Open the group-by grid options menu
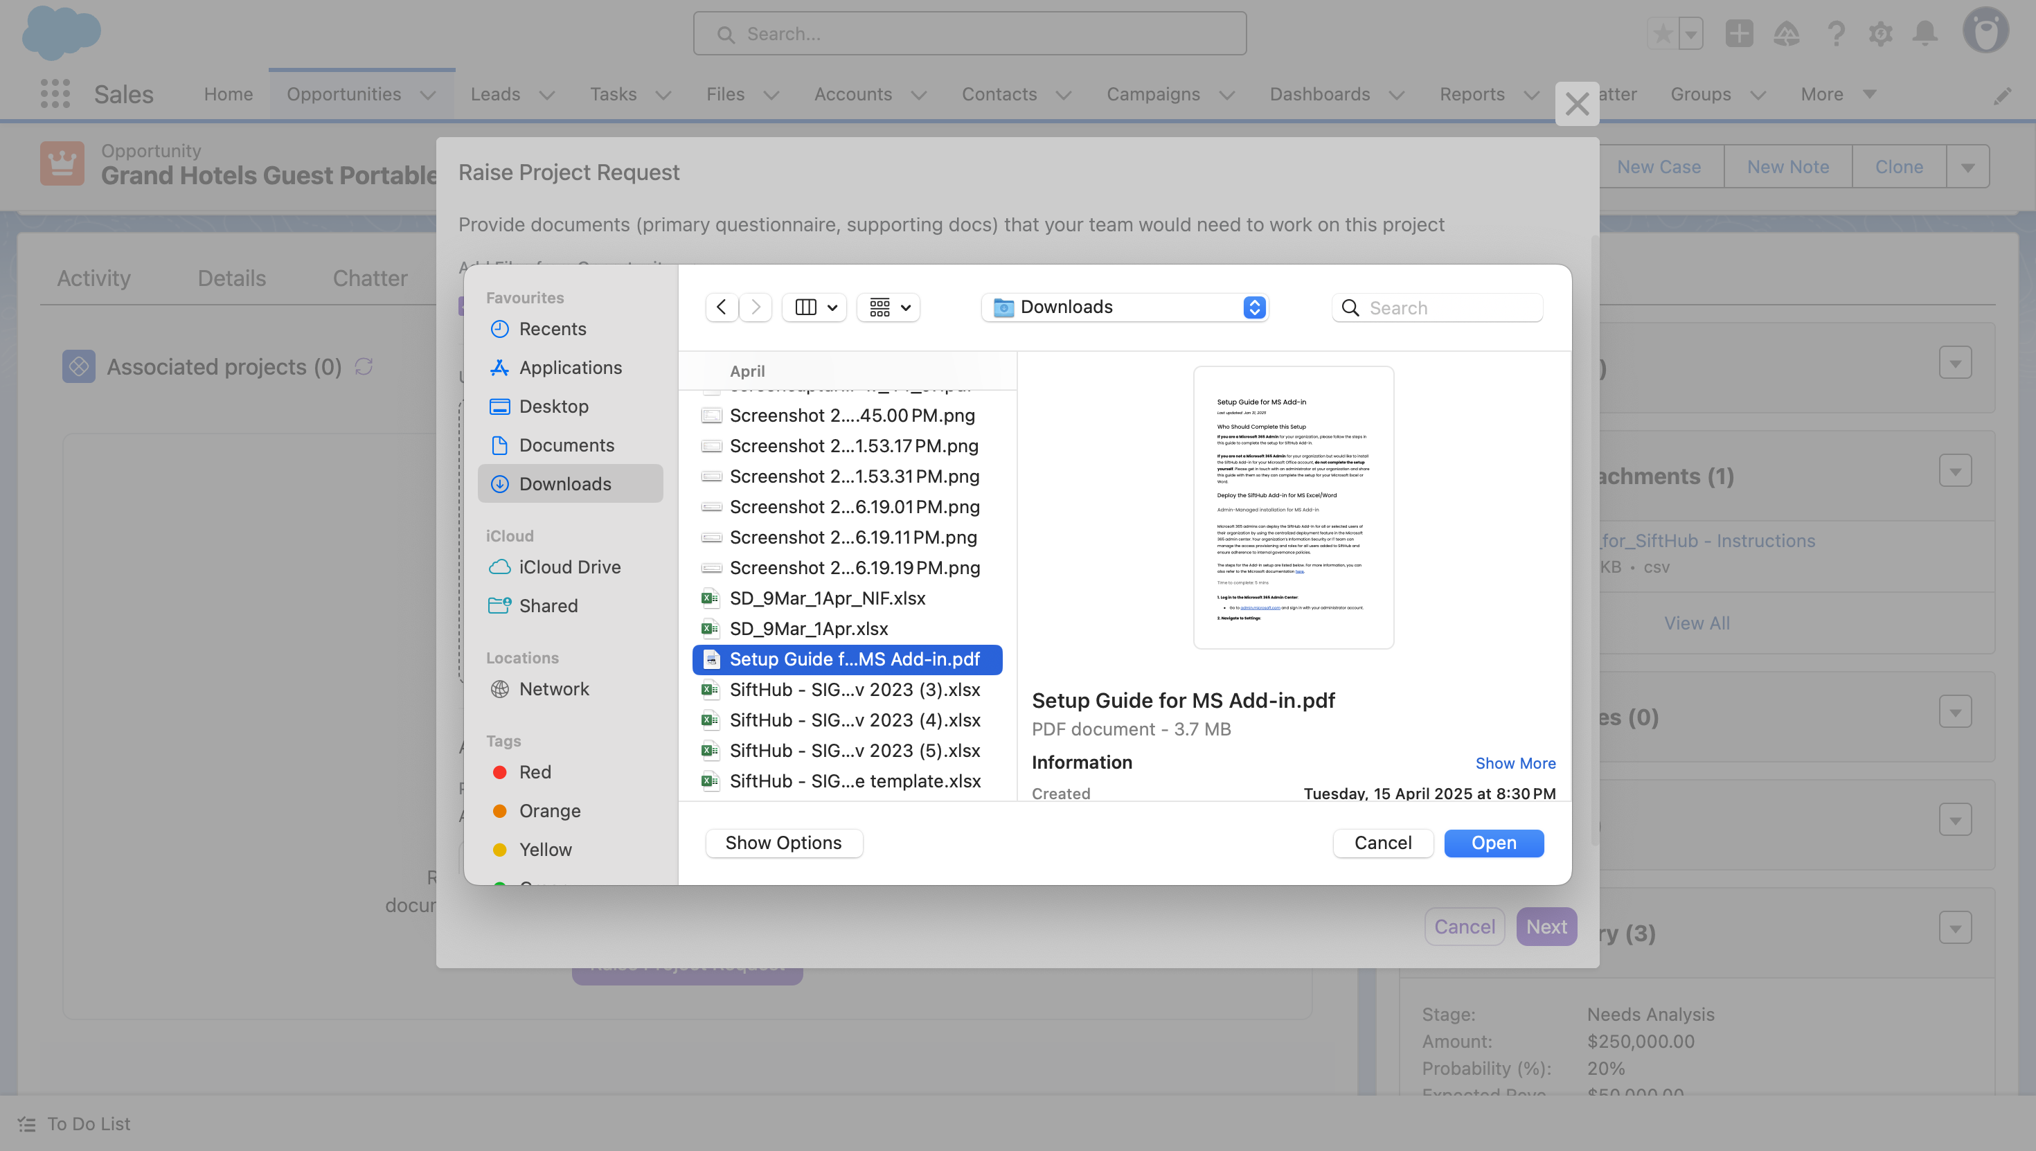Viewport: 2036px width, 1151px height. point(888,307)
